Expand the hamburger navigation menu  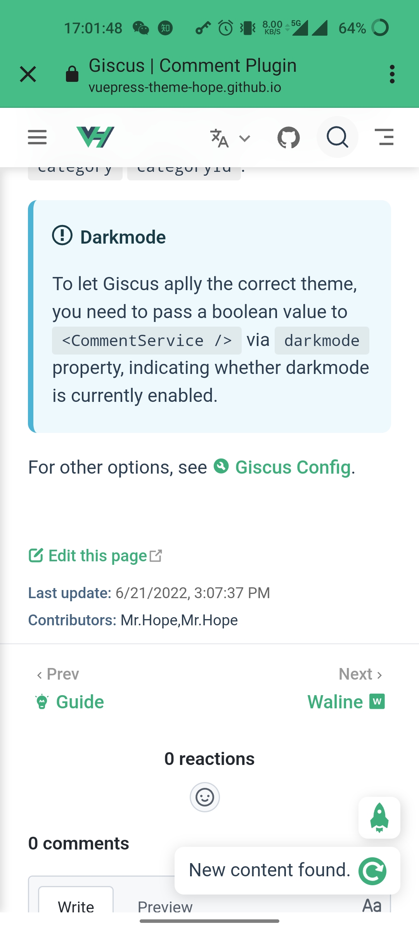(37, 137)
